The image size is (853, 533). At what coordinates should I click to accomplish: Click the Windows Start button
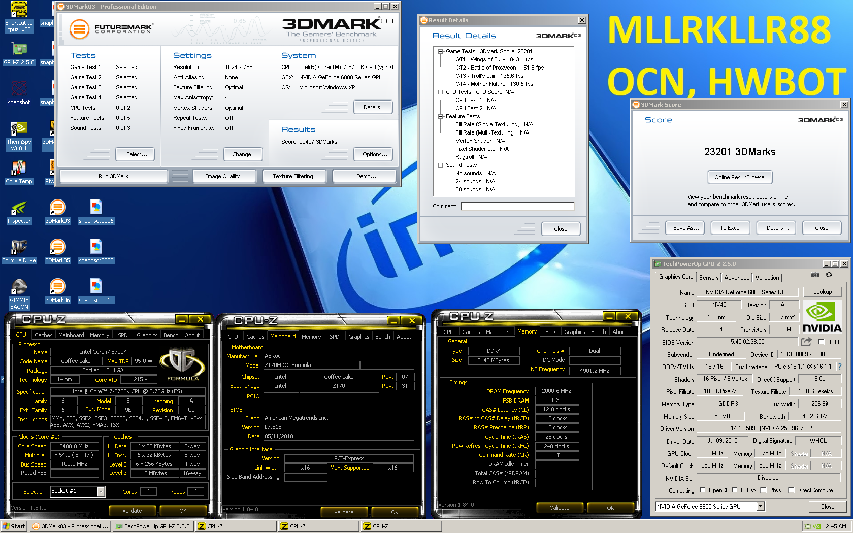coord(14,526)
